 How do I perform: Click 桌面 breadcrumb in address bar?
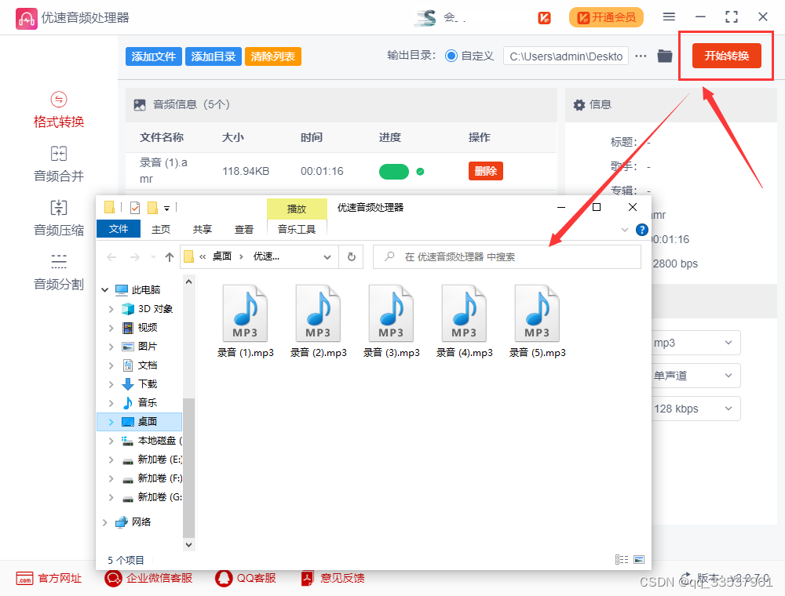[222, 256]
